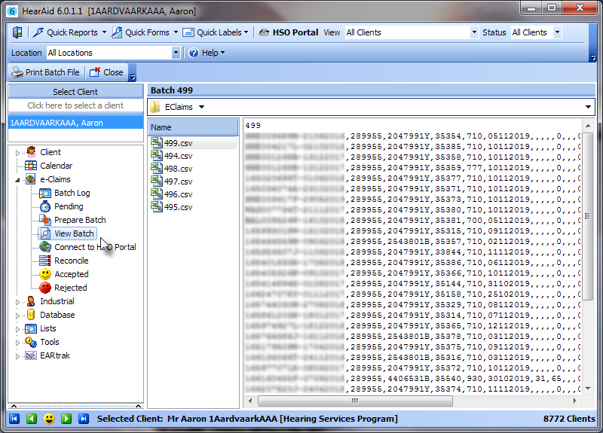Click the toolbar overflow arrow beside Close
The image size is (603, 433).
(133, 78)
